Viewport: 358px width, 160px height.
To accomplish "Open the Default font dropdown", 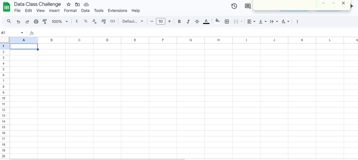I will tap(133, 21).
